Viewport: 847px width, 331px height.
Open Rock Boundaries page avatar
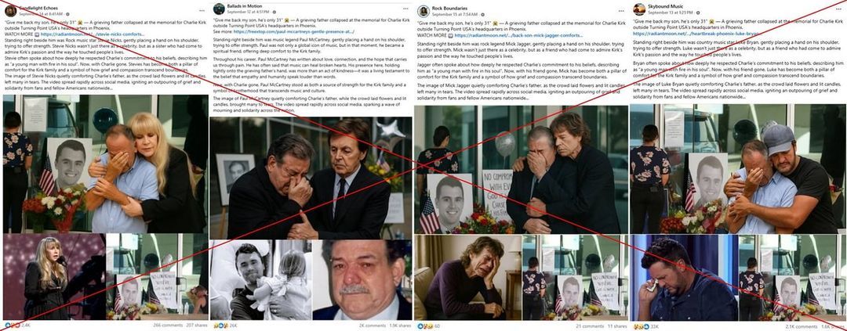(x=423, y=11)
